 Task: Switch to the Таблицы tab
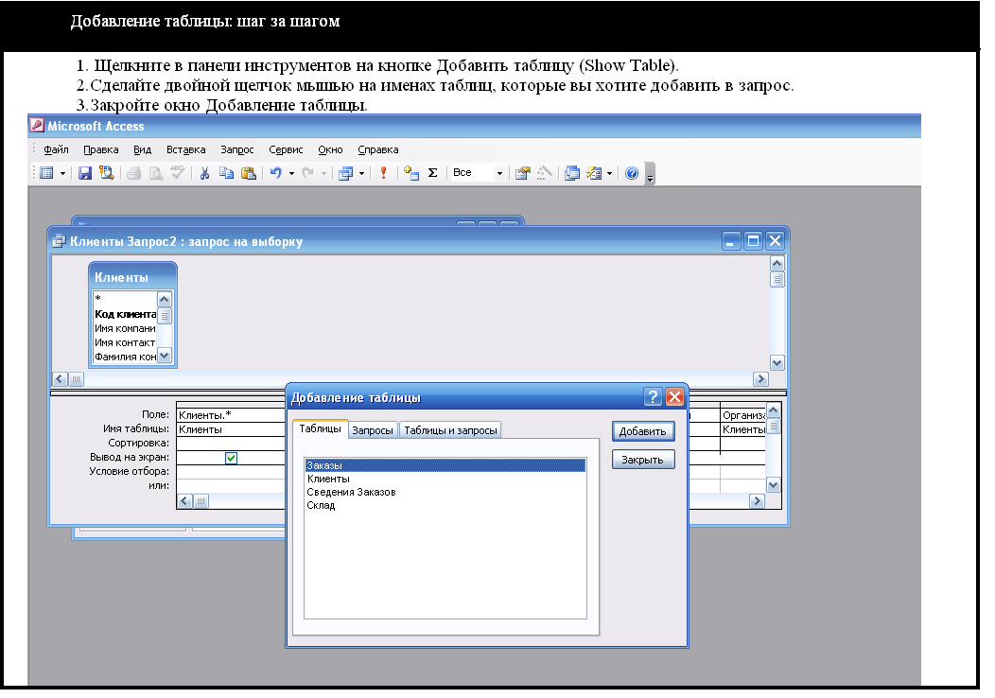tap(321, 429)
